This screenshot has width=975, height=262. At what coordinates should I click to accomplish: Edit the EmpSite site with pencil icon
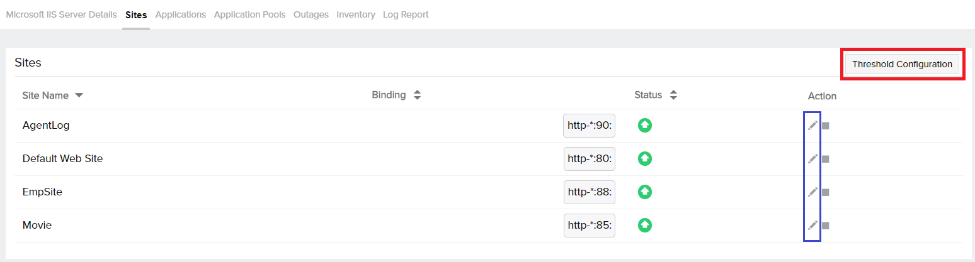point(812,192)
